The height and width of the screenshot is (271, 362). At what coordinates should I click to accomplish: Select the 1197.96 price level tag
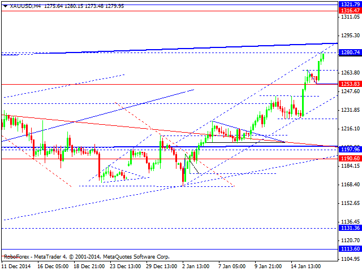tap(349, 148)
